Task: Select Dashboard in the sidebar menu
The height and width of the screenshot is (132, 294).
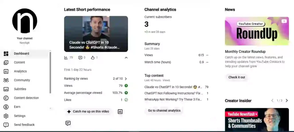Action: (25, 54)
